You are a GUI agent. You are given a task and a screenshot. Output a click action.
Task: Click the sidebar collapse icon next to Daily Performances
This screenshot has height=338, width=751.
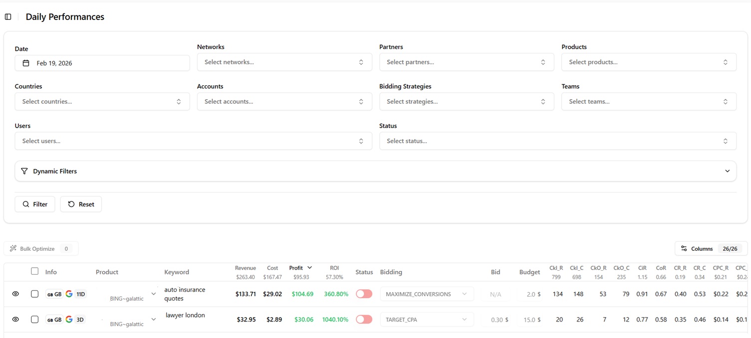8,16
